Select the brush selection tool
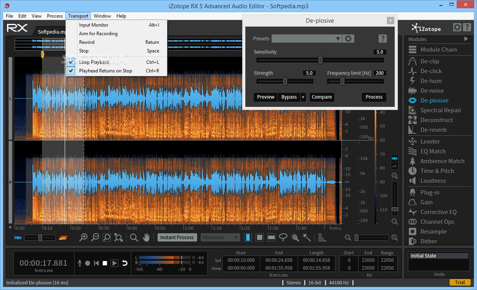This screenshot has height=290, width=477. point(295,238)
